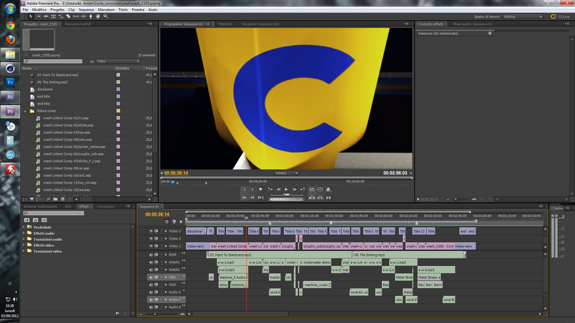This screenshot has height=323, width=575.
Task: Launch Google Chrome from the taskbar
Action: [x=10, y=26]
